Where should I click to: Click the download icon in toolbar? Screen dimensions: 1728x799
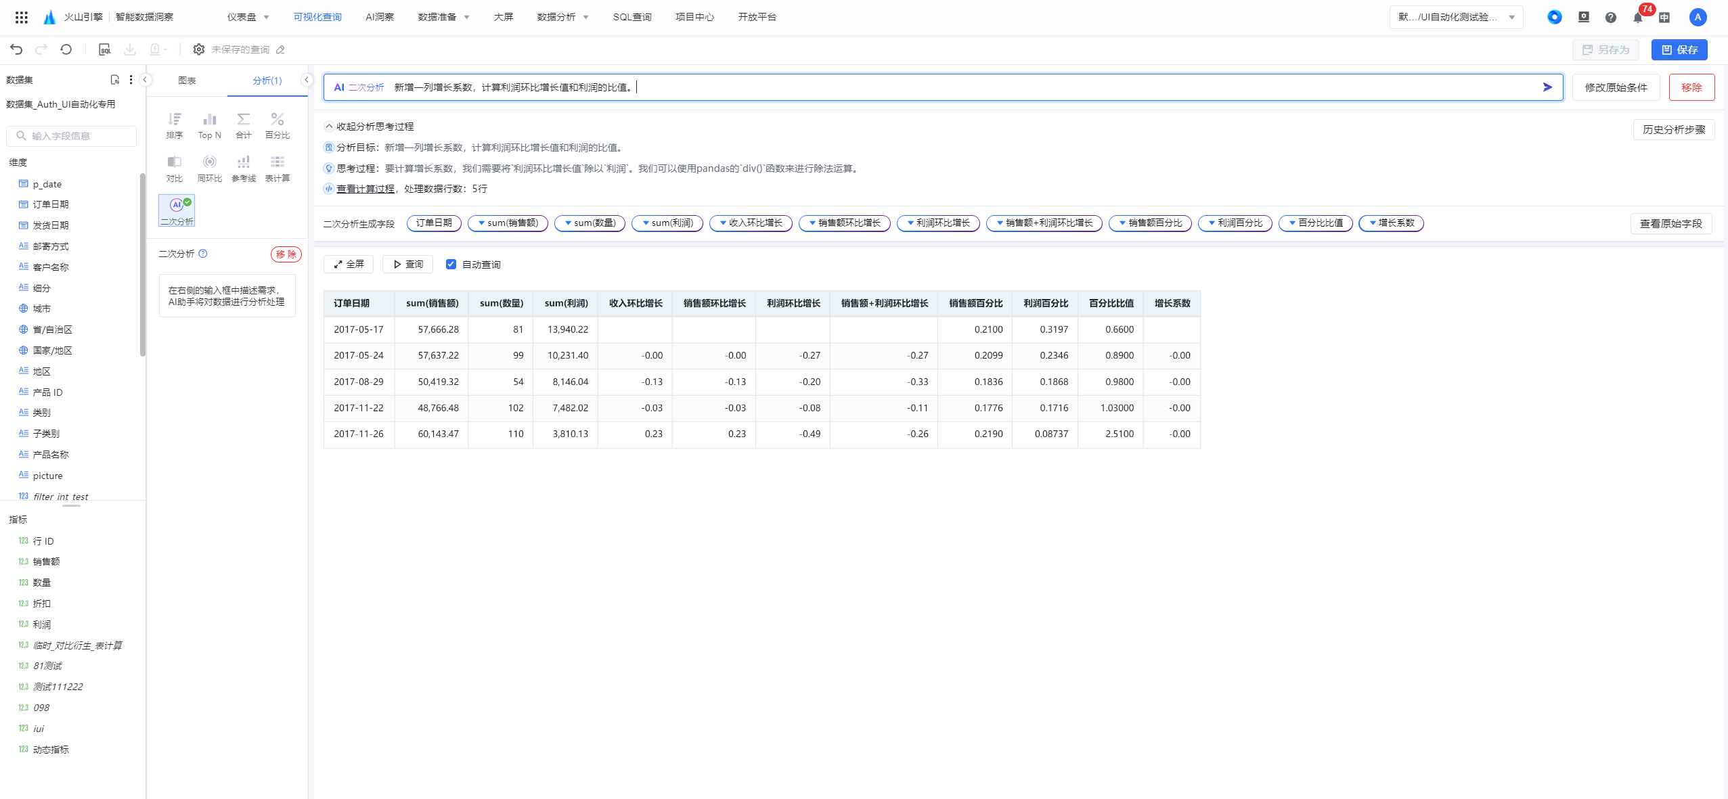[130, 49]
